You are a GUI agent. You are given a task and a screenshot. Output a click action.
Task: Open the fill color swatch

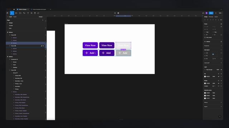click(x=205, y=76)
